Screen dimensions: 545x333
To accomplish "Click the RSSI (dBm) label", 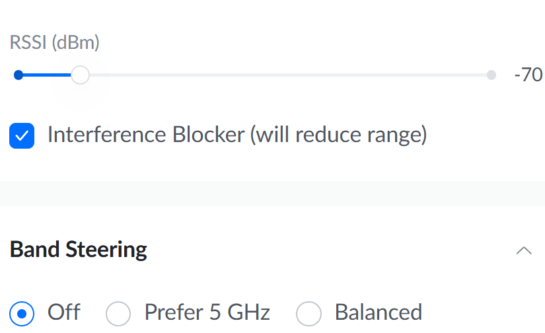I will point(54,44).
